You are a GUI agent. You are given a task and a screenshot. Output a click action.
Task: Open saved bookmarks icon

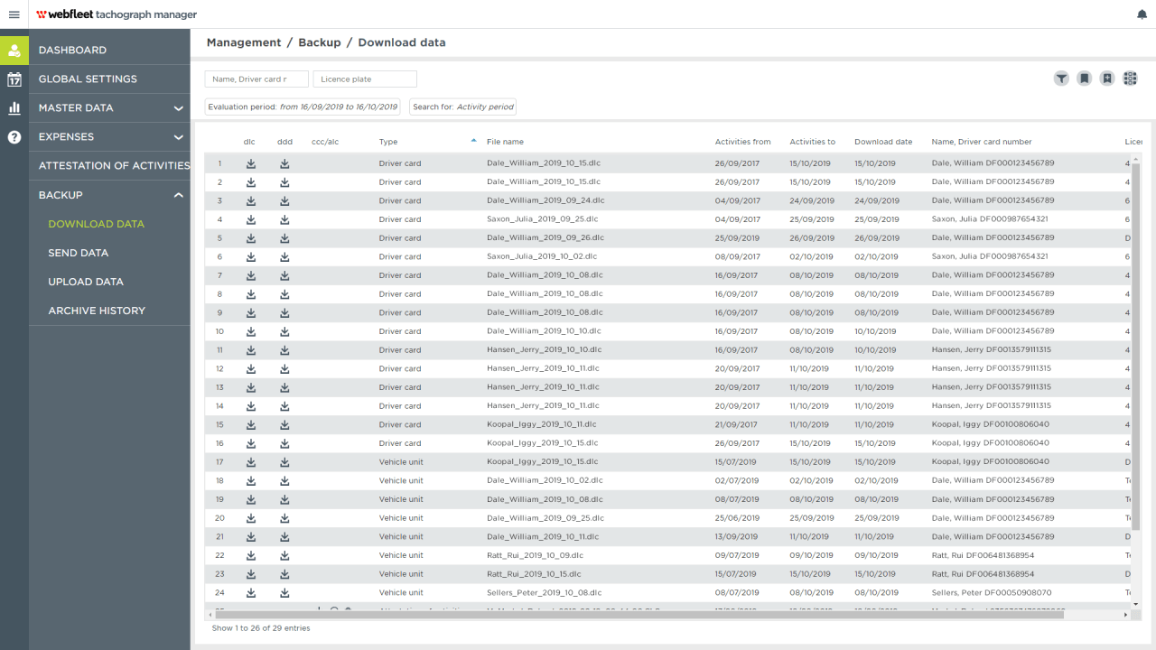1085,79
